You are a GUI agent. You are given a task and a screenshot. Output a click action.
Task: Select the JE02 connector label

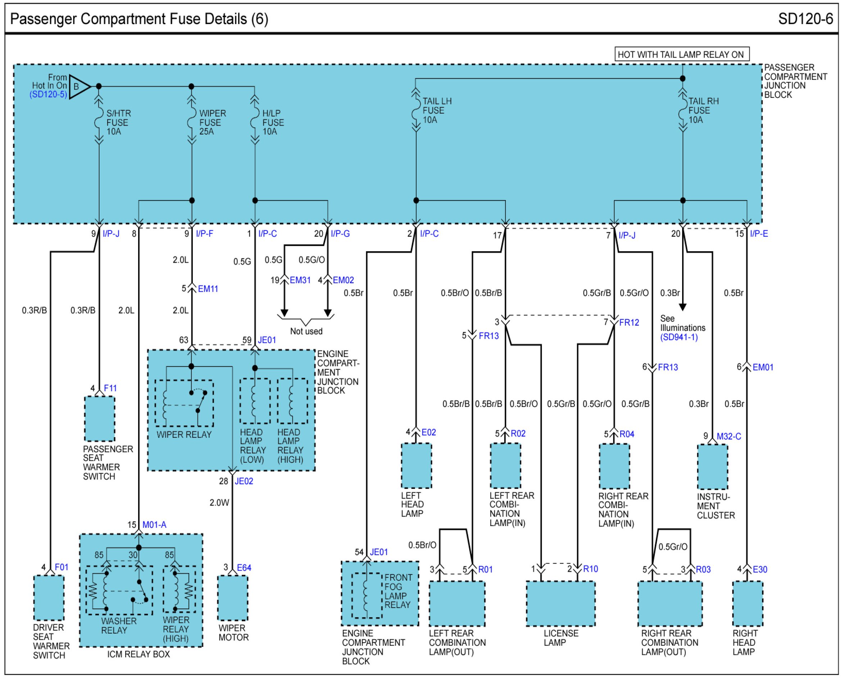pyautogui.click(x=244, y=481)
